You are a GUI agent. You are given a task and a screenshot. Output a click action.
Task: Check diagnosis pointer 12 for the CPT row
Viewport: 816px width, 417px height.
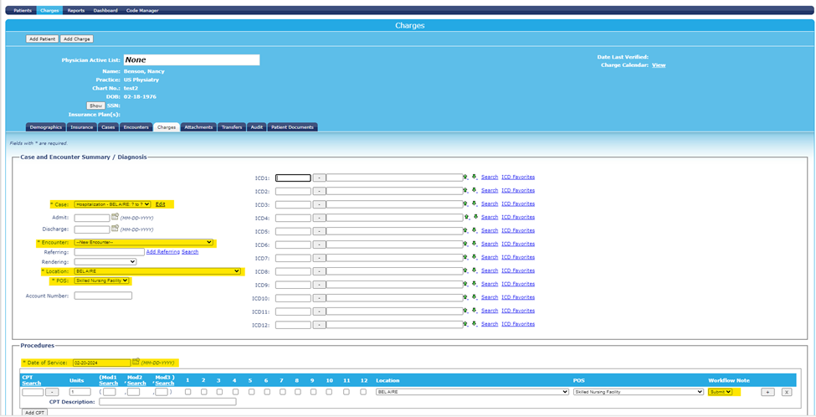coord(362,392)
